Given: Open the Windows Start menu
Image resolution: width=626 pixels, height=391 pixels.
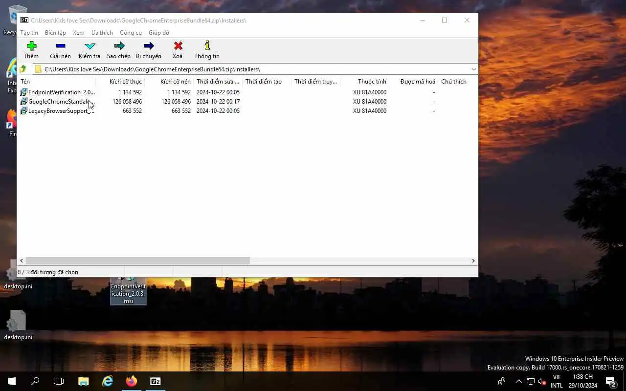Looking at the screenshot, I should click(x=12, y=381).
